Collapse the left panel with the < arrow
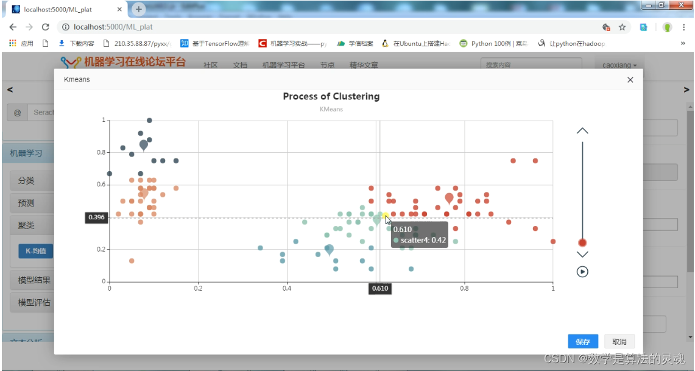Image resolution: width=695 pixels, height=371 pixels. click(10, 90)
